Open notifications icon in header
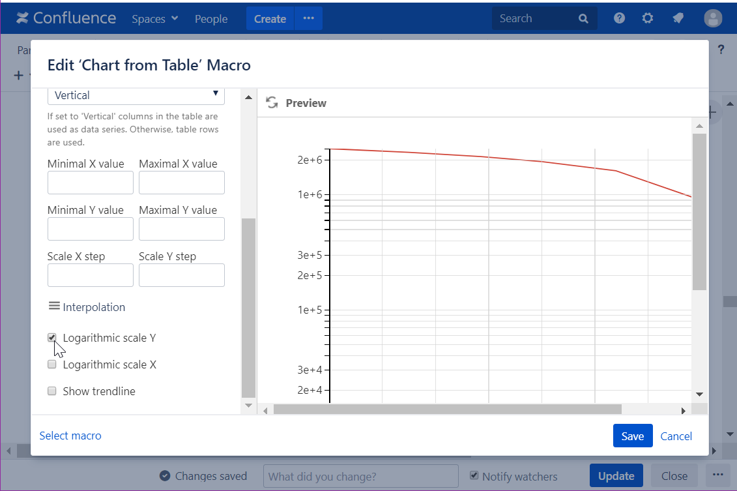 (x=678, y=18)
